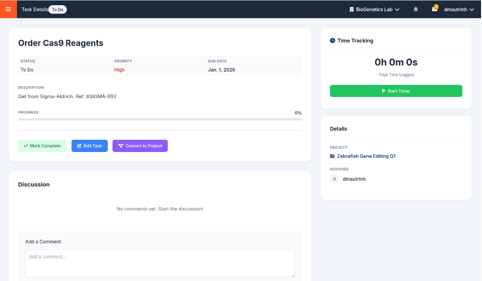Click the Add a Comment text box

tap(160, 263)
